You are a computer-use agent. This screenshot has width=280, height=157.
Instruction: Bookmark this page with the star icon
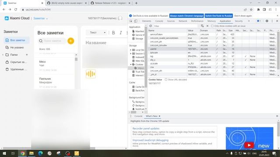[x=251, y=10]
